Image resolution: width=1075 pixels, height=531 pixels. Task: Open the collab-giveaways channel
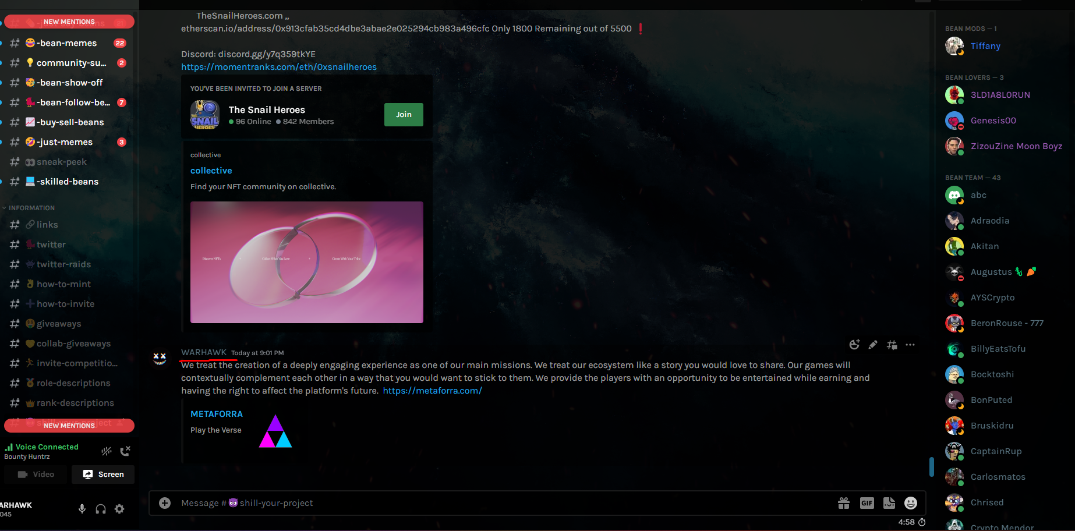coord(69,344)
